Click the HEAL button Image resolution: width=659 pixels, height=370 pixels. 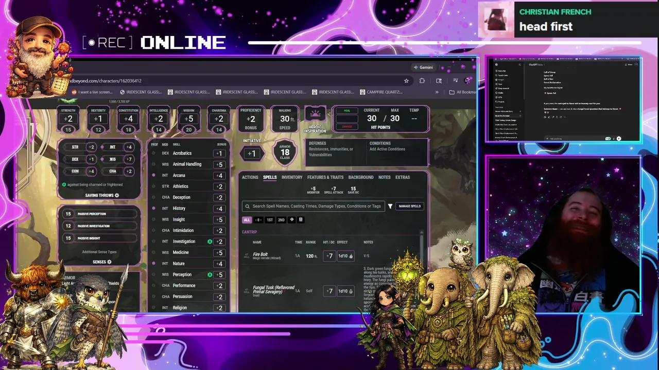(346, 110)
